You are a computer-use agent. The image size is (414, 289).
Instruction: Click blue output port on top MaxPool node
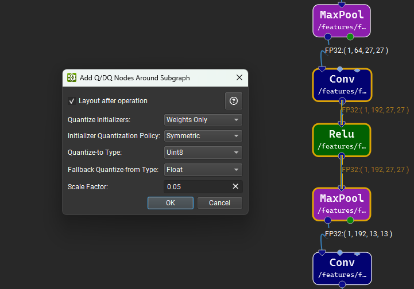(328, 37)
